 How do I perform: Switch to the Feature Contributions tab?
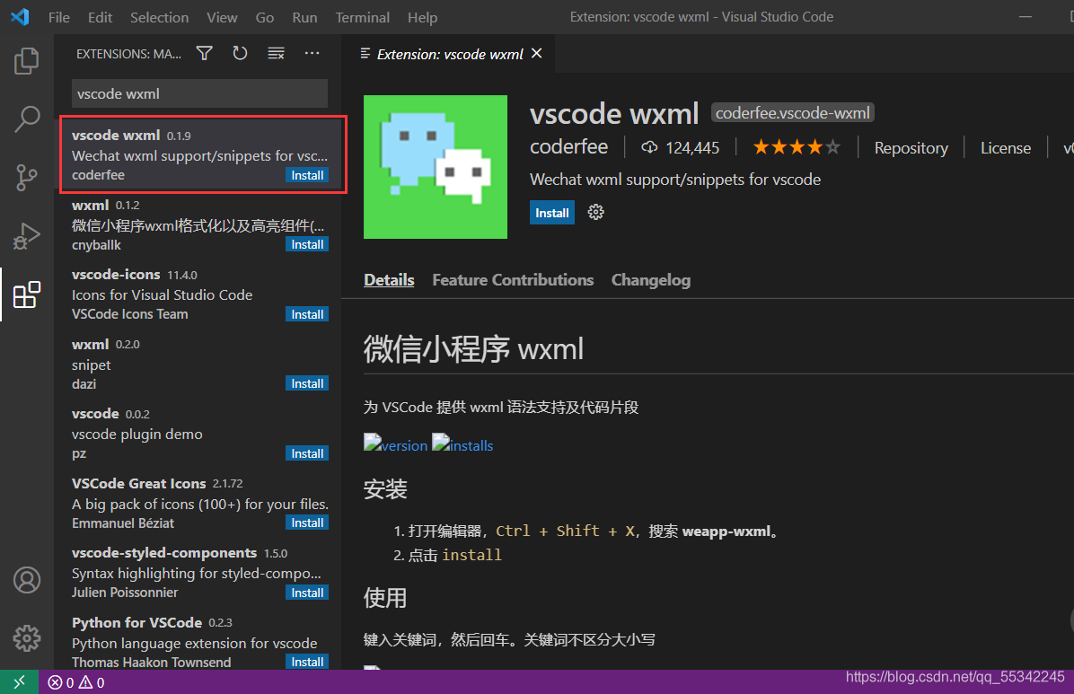tap(513, 279)
